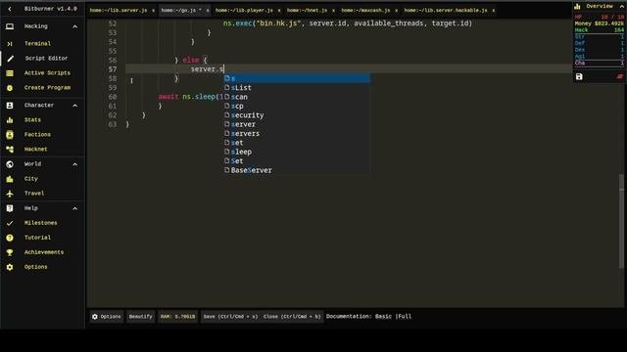This screenshot has height=352, width=627.
Task: Choose 'security' autocomplete suggestion
Action: (297, 115)
